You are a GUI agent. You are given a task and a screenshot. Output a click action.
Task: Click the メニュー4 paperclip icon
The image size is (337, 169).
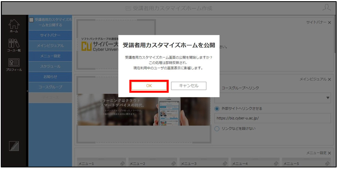point(276,163)
